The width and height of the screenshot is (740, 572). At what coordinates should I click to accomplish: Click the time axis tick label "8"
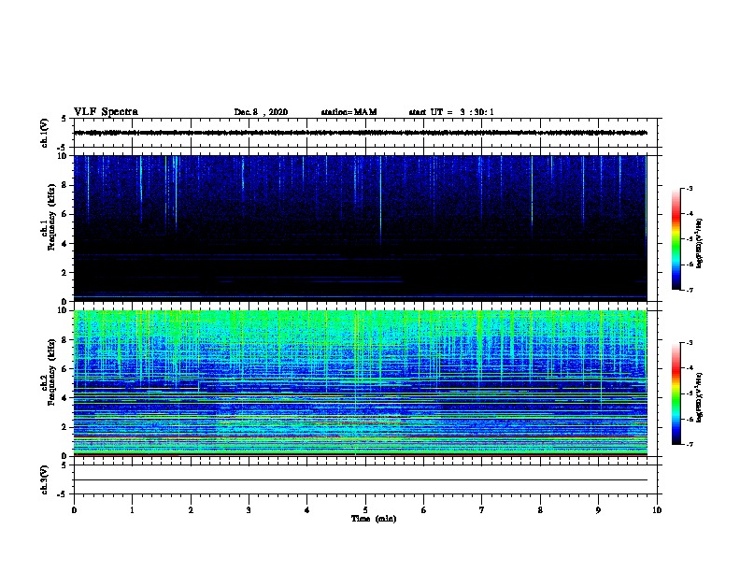pyautogui.click(x=540, y=509)
